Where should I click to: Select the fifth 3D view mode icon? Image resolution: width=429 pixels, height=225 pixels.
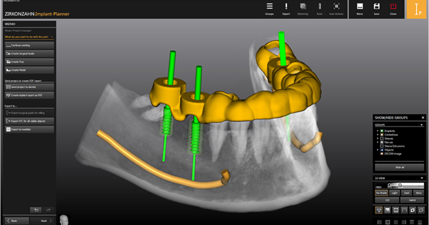(x=413, y=210)
